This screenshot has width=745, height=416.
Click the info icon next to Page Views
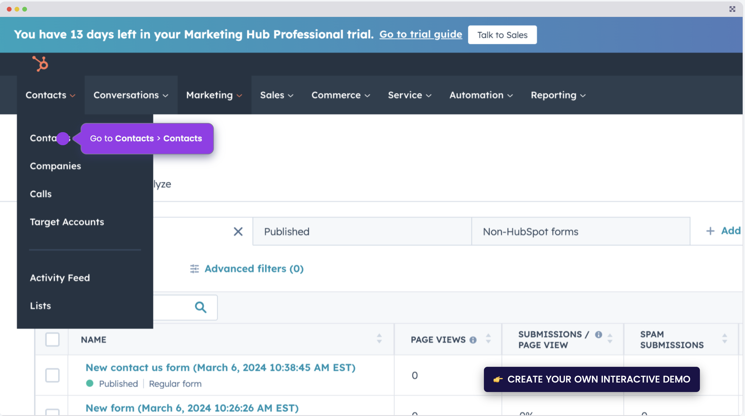tap(472, 340)
